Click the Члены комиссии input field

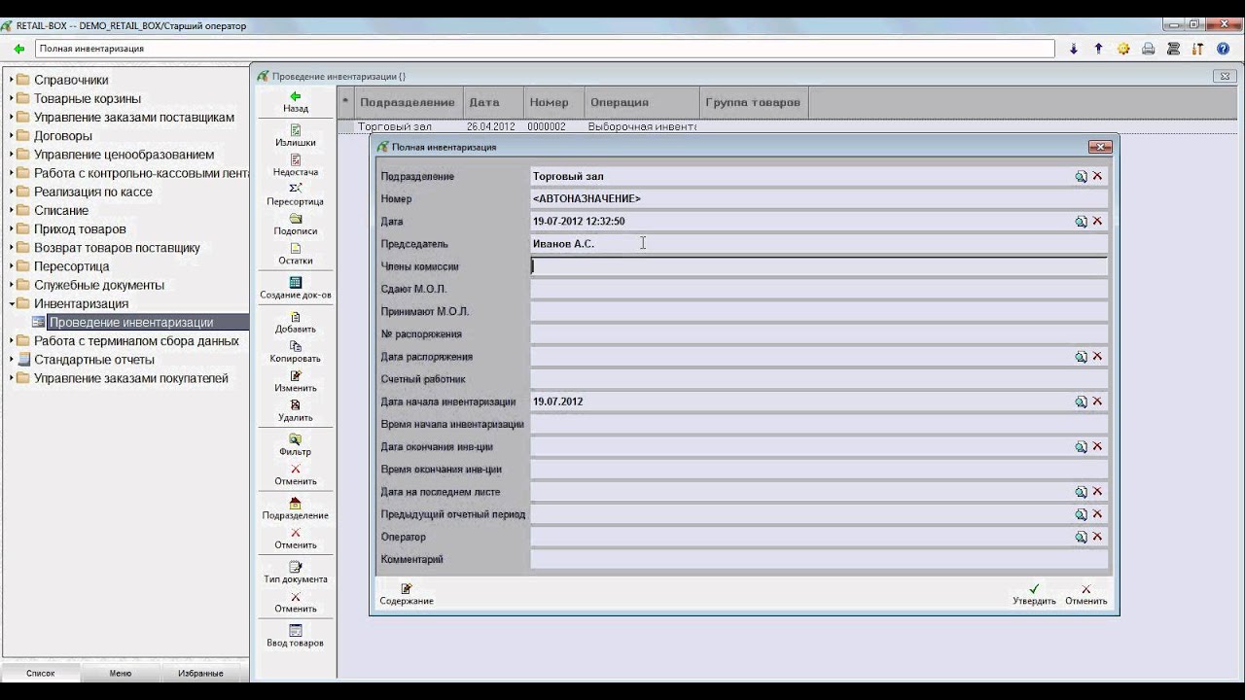coord(819,266)
